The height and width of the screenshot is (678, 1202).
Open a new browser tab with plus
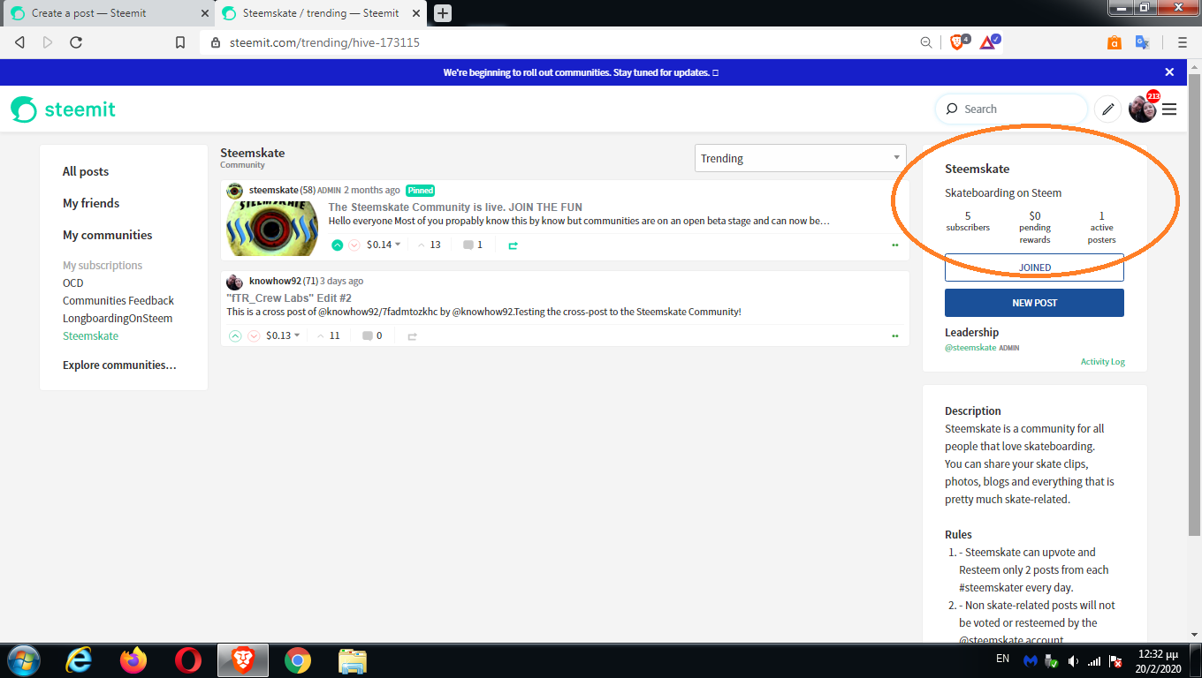coord(443,13)
